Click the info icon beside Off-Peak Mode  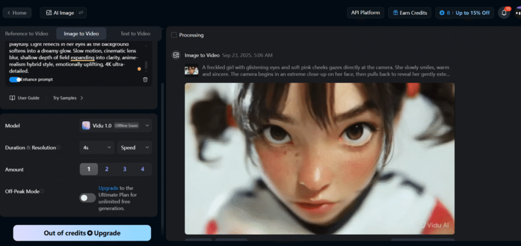pyautogui.click(x=42, y=191)
